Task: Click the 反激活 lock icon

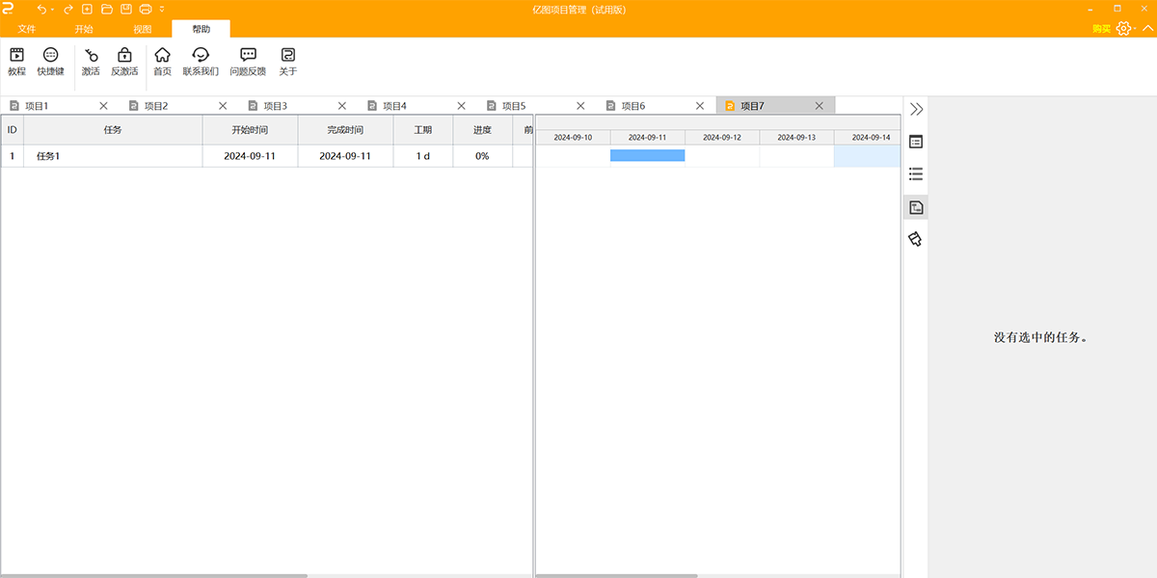Action: click(123, 62)
